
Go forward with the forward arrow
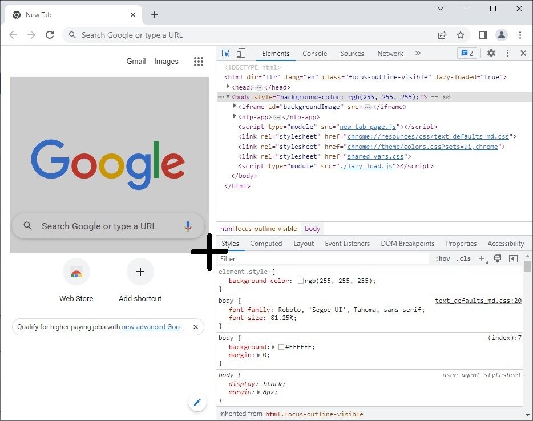pos(31,35)
